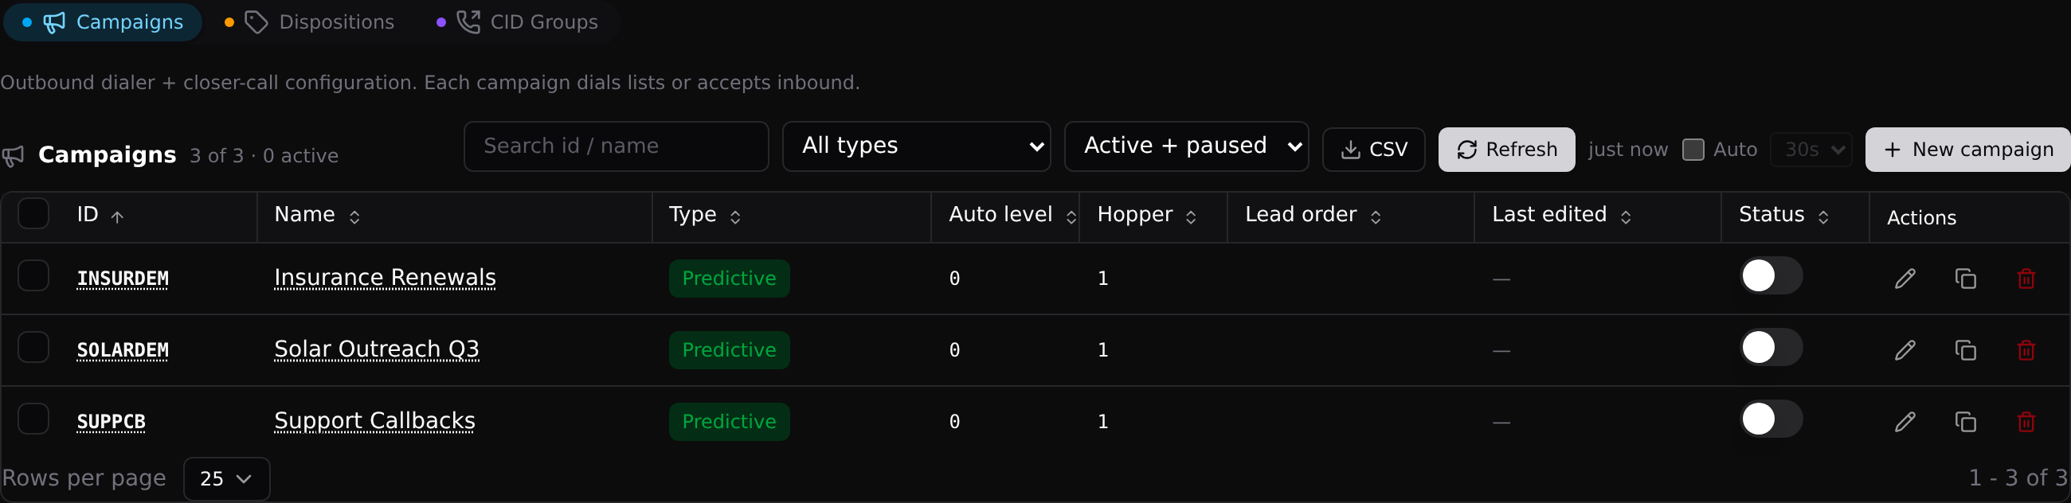Toggle SUPPCB campaign status switch
This screenshot has width=2071, height=503.
tap(1772, 419)
